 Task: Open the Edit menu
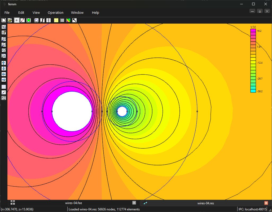[x=21, y=12]
